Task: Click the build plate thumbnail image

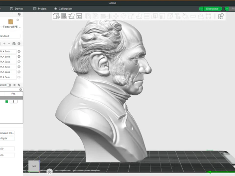Action: (11, 22)
